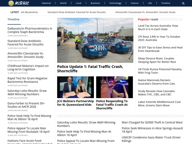The height and width of the screenshot is (144, 192).
Task: Open UK Finds Russia Poisoned Navalny
Action: [x=160, y=71]
